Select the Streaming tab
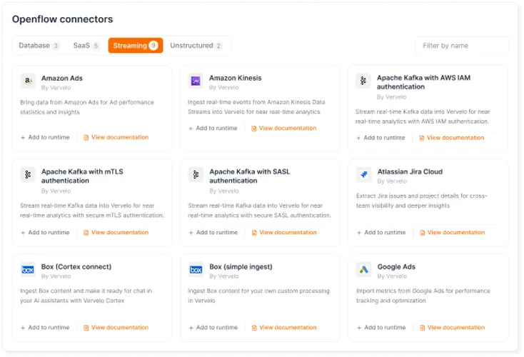 [136, 46]
